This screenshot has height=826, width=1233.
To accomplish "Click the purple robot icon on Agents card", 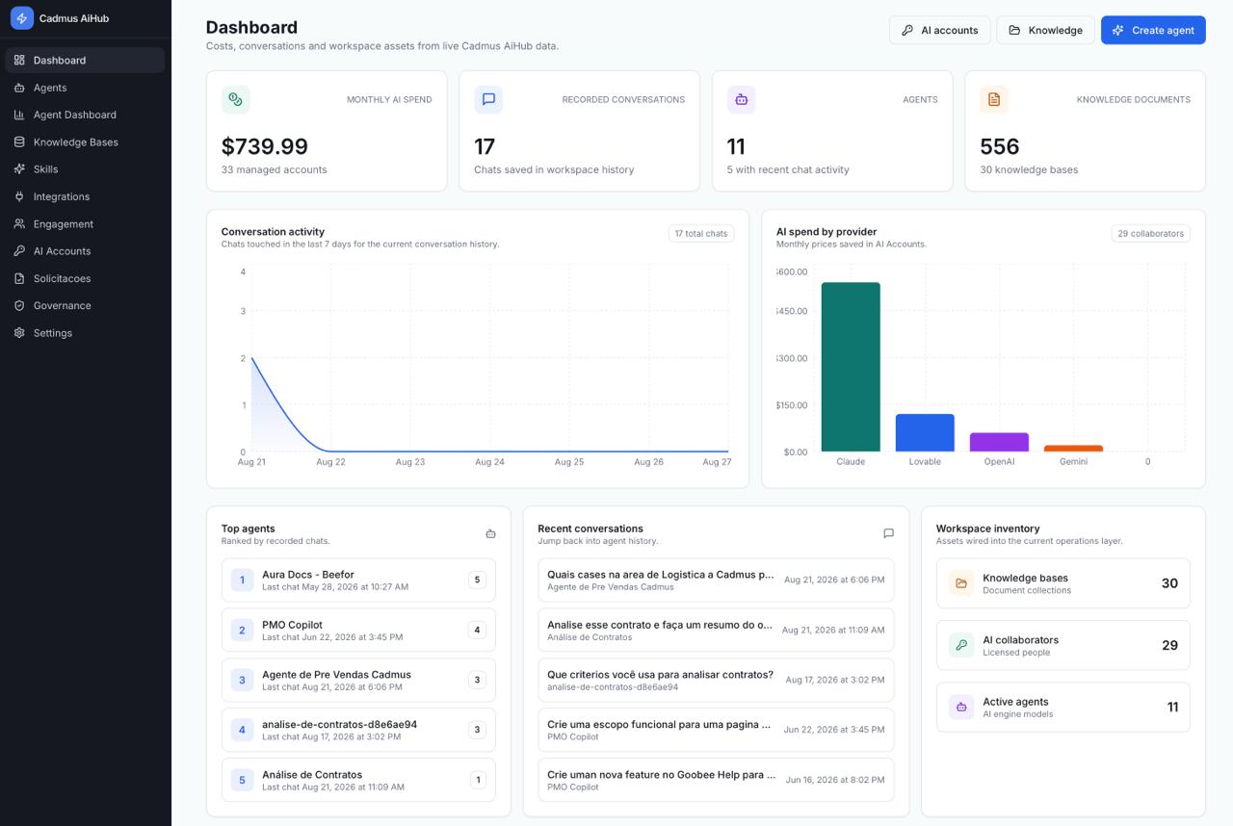I will [742, 99].
